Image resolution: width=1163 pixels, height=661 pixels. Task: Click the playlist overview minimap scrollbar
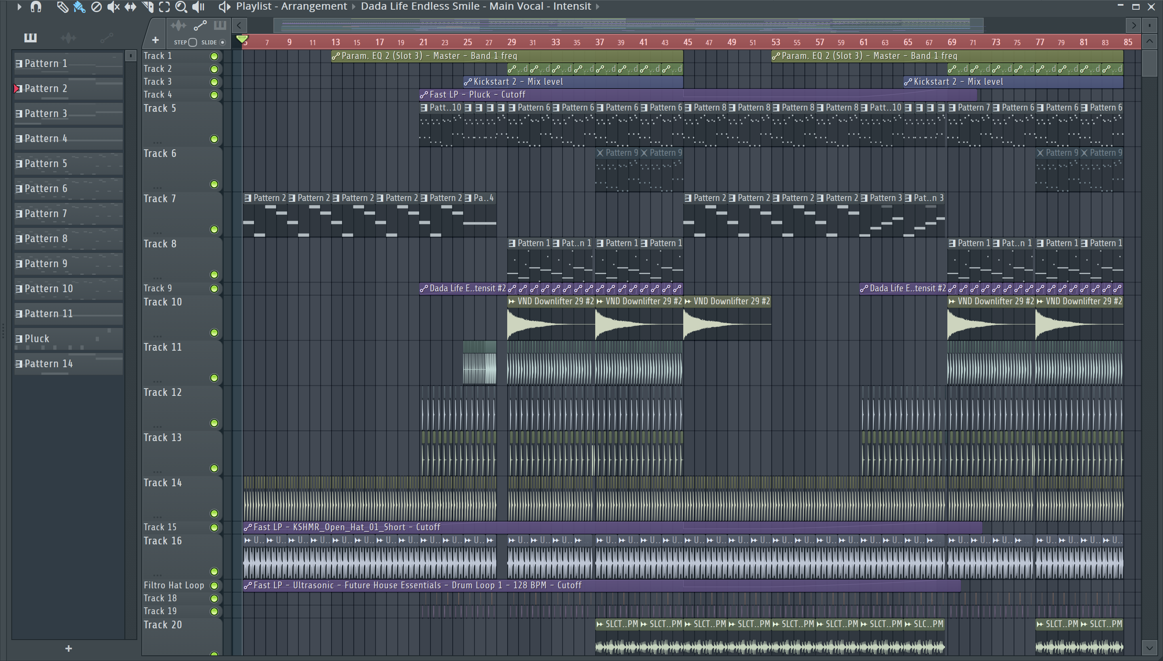point(628,25)
